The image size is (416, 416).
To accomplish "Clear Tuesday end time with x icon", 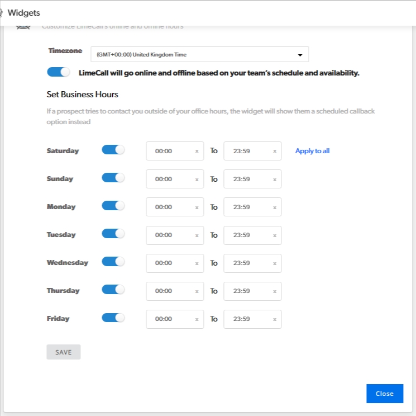I will 274,235.
